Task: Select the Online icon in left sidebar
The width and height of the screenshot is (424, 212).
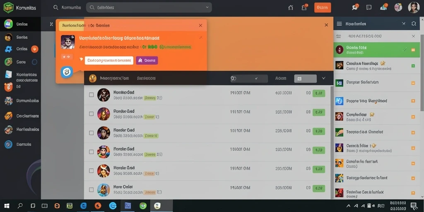Action: 8,24
